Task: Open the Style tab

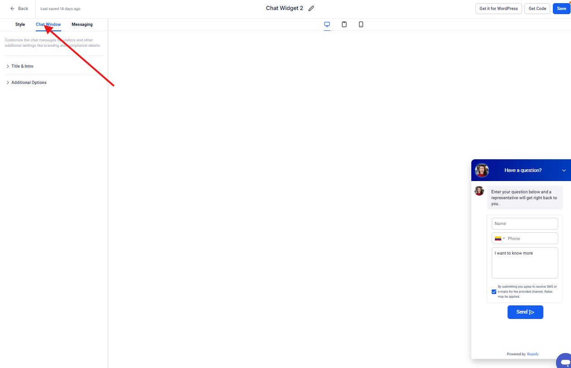Action: tap(20, 25)
